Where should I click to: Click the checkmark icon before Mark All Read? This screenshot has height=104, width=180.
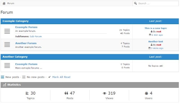(x=49, y=77)
